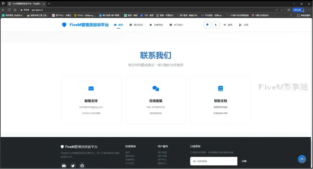313x169 pixels.
Task: Click the footer 帮助中心 link
Action: pyautogui.click(x=162, y=164)
